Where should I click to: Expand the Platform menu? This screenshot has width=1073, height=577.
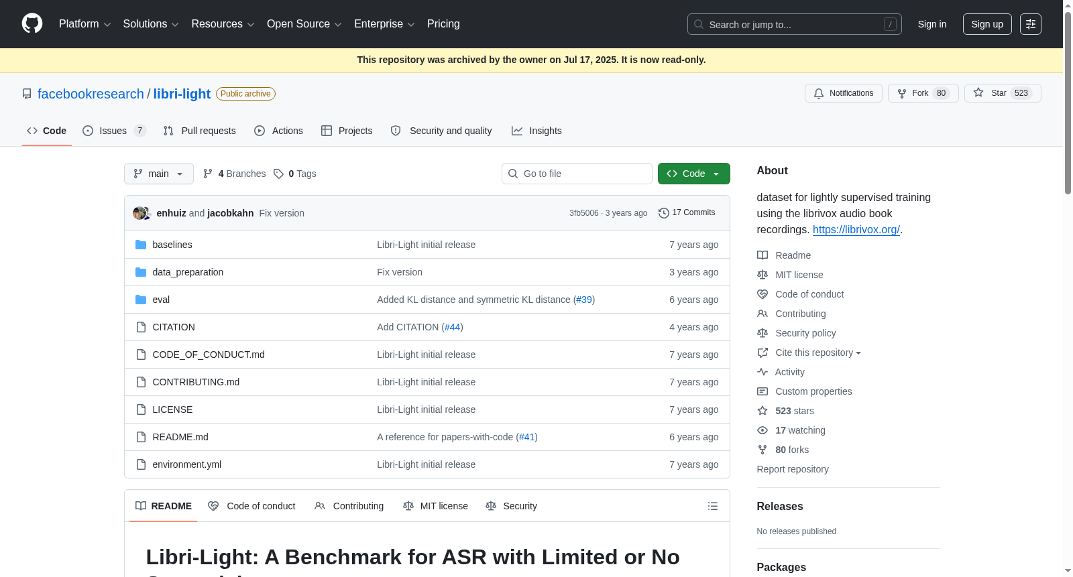(x=84, y=24)
